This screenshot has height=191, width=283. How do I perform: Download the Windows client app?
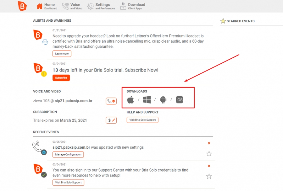[147, 100]
